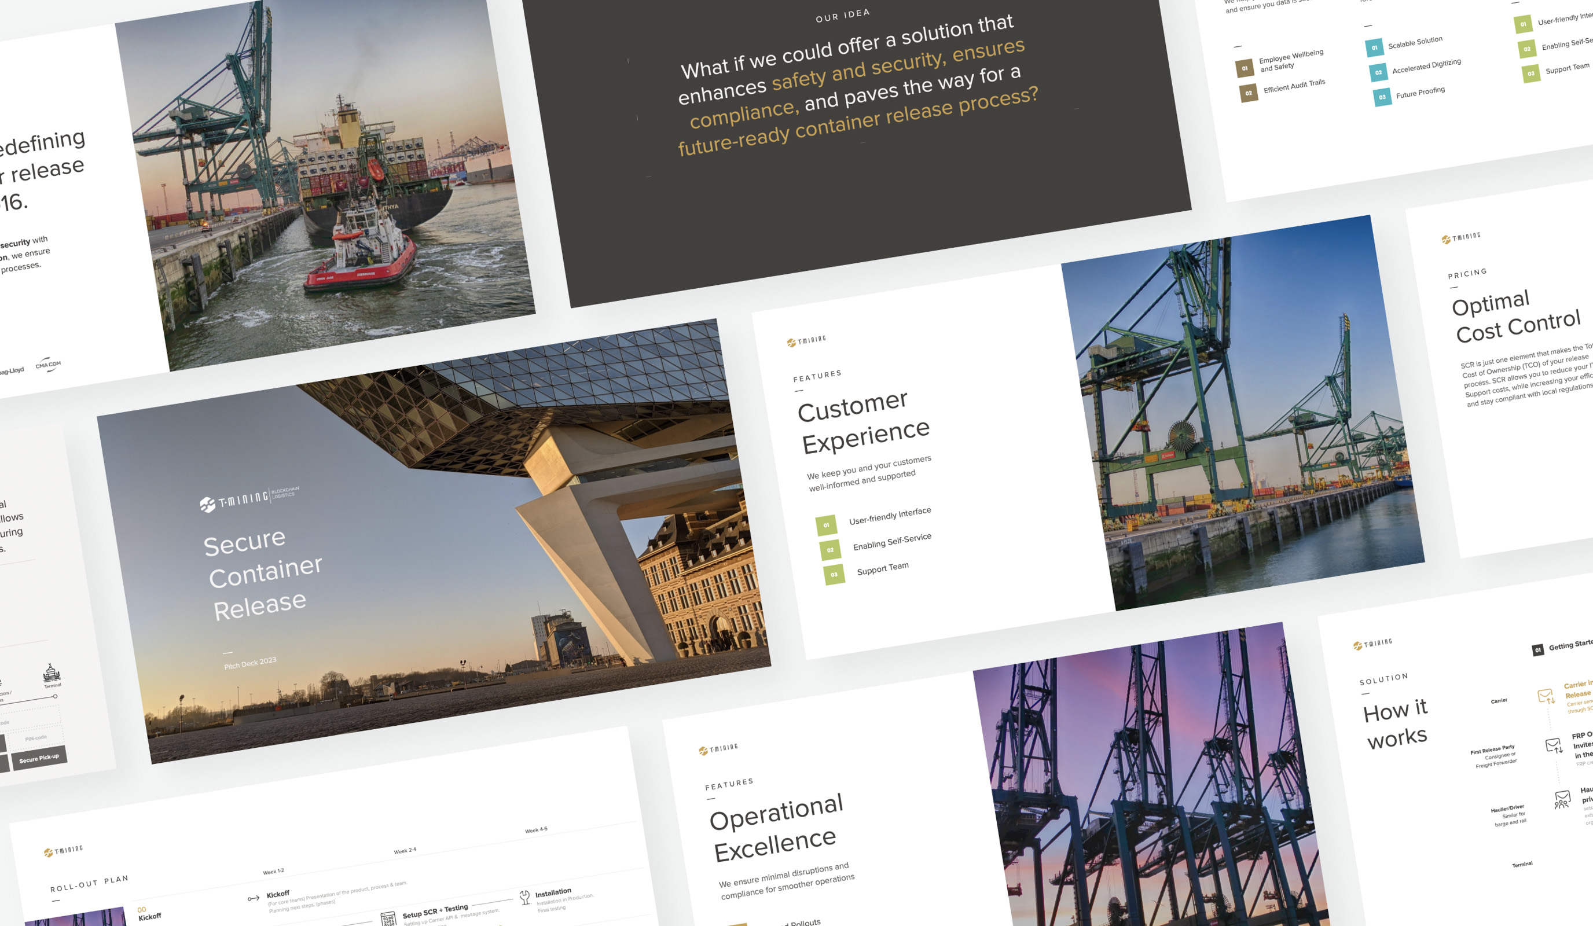Click the gold Carrier envelope icon
The width and height of the screenshot is (1593, 926).
click(1546, 697)
